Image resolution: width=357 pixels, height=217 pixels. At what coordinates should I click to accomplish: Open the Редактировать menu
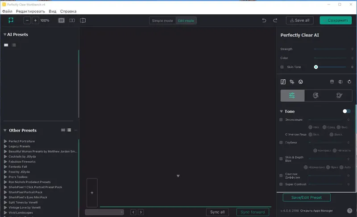tap(30, 11)
